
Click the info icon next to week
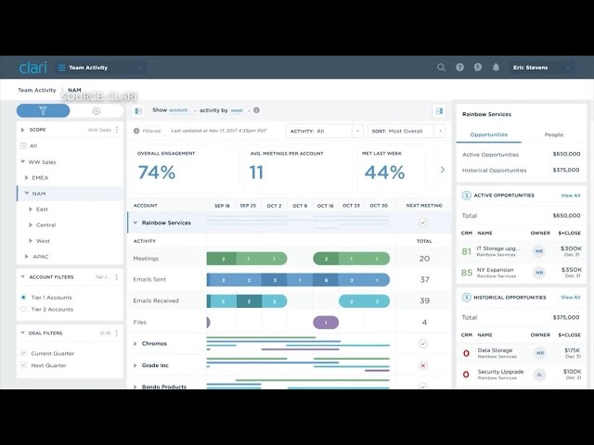click(256, 110)
